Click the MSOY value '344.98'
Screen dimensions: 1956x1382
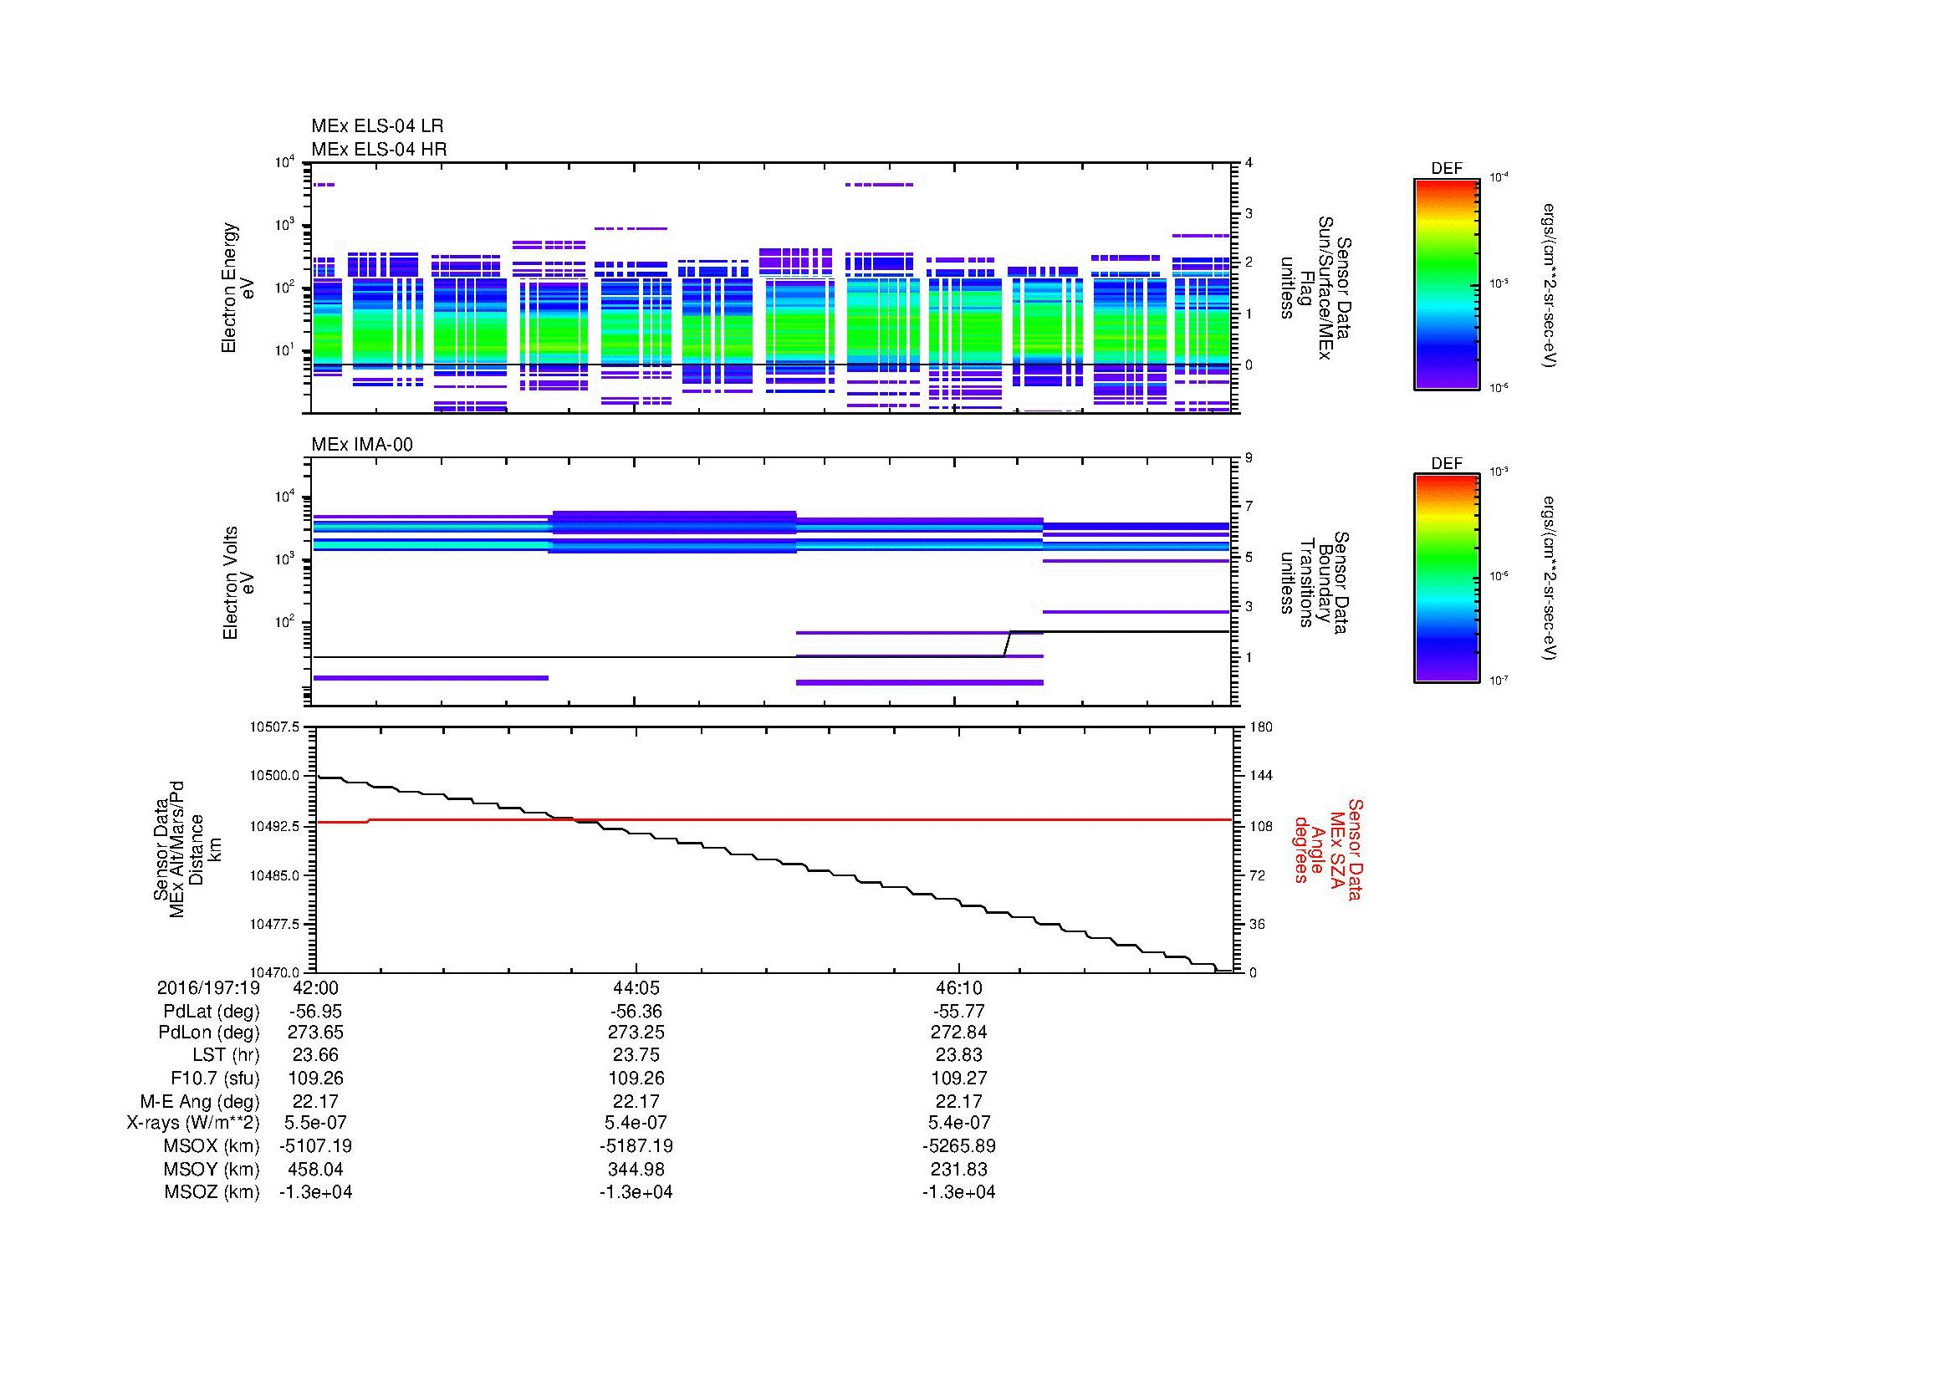(x=636, y=1170)
